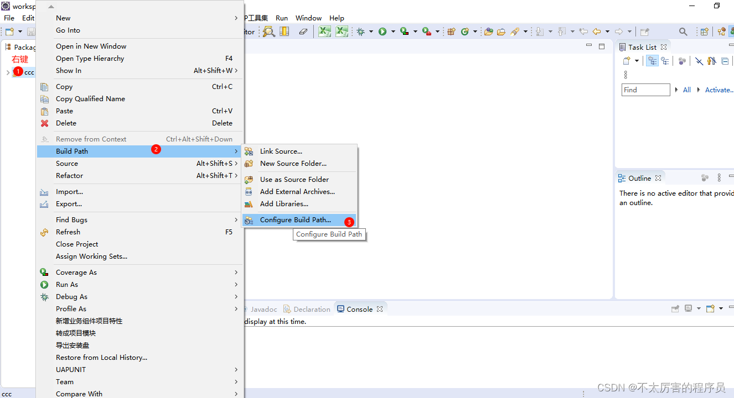Open Task List view menu dots
734x398 pixels.
tap(626, 74)
